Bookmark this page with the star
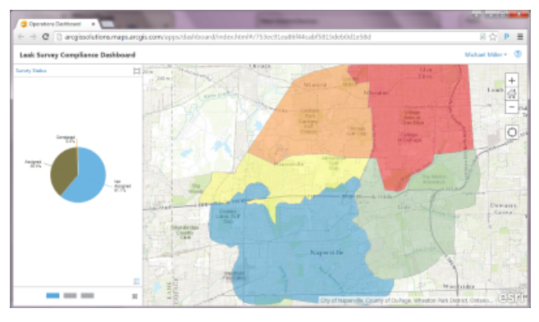Screen dimensions: 539x322 click(x=493, y=37)
